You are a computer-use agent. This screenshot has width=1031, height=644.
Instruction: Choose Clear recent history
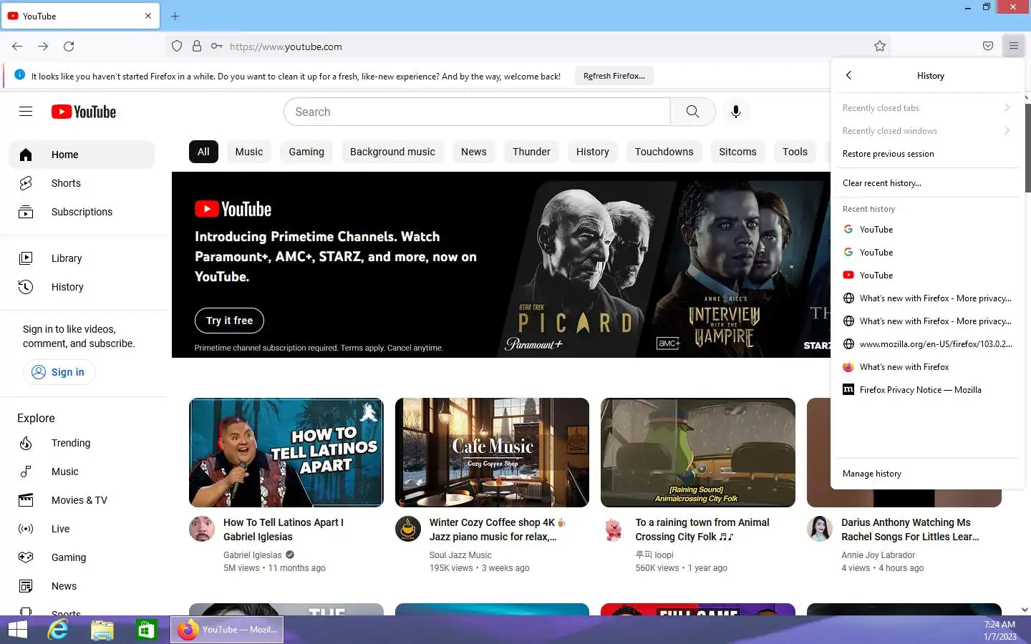(x=927, y=183)
